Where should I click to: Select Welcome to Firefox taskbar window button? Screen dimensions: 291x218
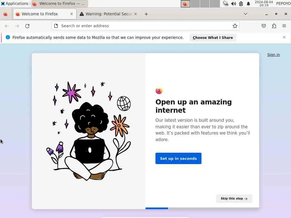point(60,3)
